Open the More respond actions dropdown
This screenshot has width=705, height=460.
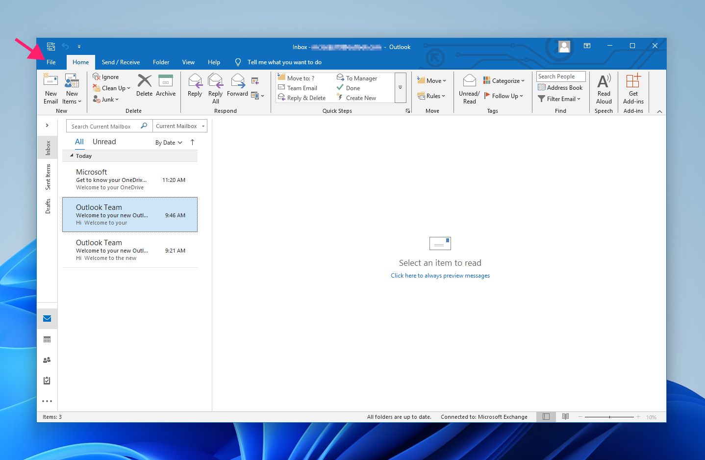[257, 96]
